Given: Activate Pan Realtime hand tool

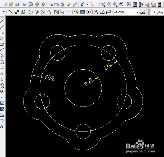Looking at the screenshot, I should click(x=103, y=5).
